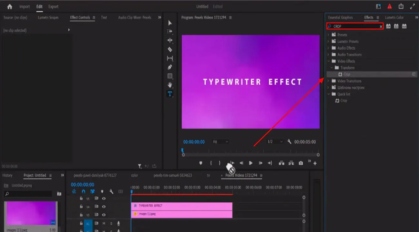Open the Essential Graphics tab
Viewport: 419px width, 232px height.
coord(340,17)
